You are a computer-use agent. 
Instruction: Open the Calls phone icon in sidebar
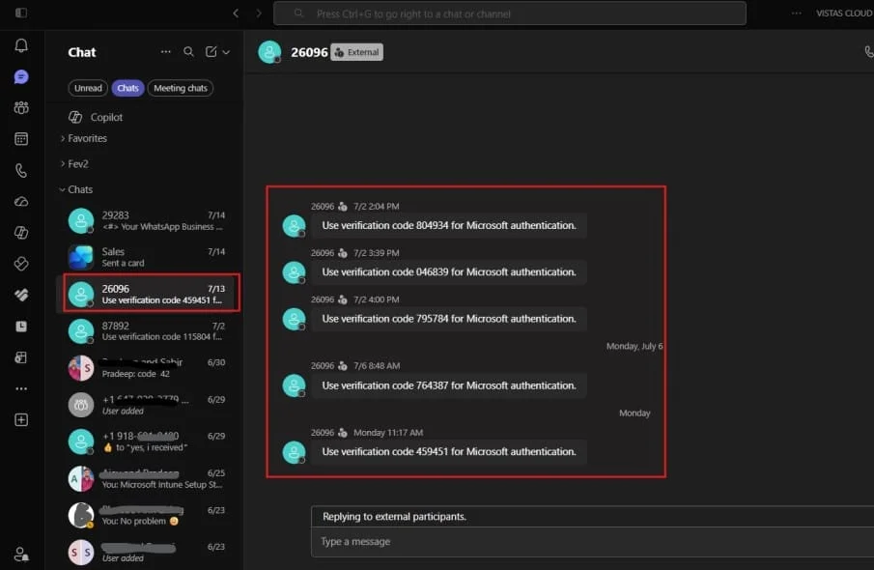[21, 170]
